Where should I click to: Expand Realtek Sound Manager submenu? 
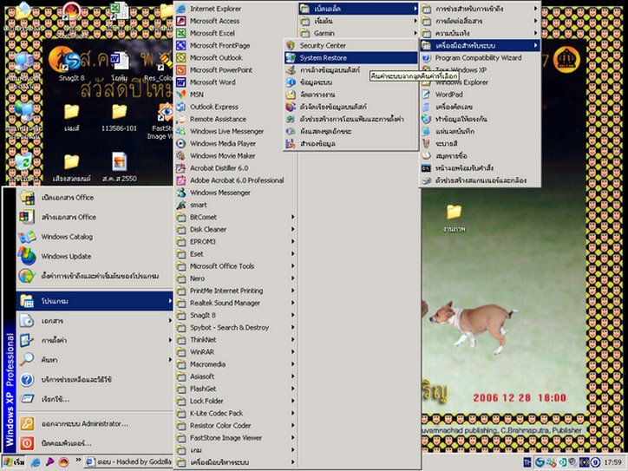point(235,303)
